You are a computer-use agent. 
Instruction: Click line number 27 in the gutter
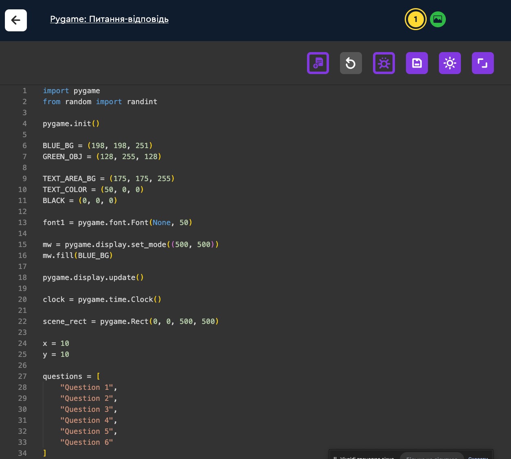coord(22,376)
